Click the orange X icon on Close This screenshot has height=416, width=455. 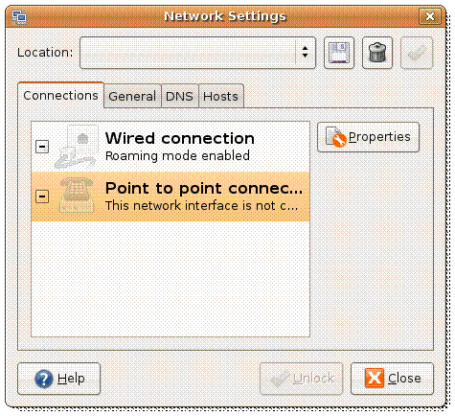(x=374, y=378)
